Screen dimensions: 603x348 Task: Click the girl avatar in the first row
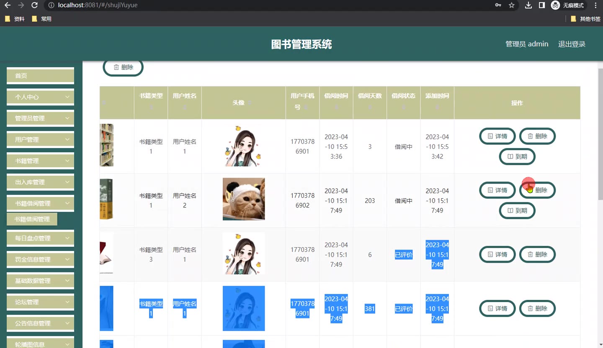244,145
